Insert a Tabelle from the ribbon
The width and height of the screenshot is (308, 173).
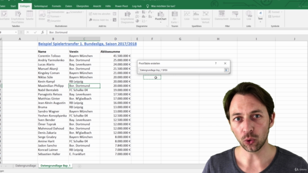tap(30, 16)
